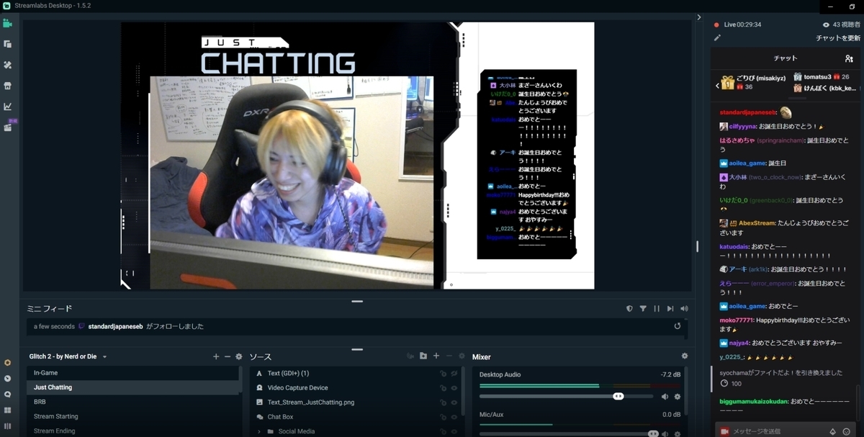The image size is (864, 437).
Task: Toggle visibility of Chat Box source
Action: coord(454,417)
